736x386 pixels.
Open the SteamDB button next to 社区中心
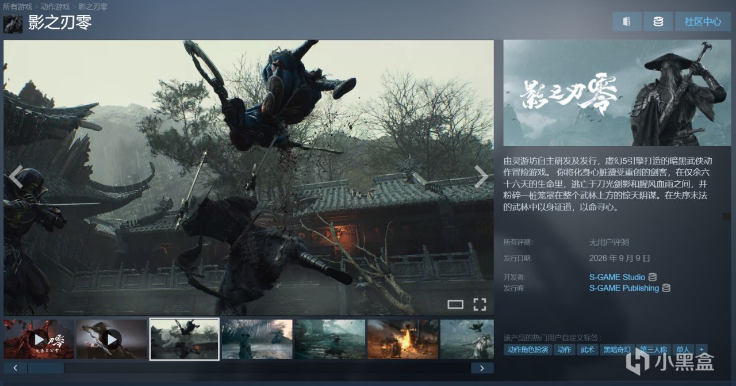(658, 21)
